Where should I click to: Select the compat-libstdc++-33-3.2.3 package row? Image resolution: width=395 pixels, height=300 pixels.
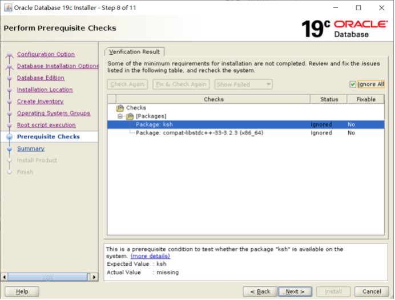[x=245, y=133]
